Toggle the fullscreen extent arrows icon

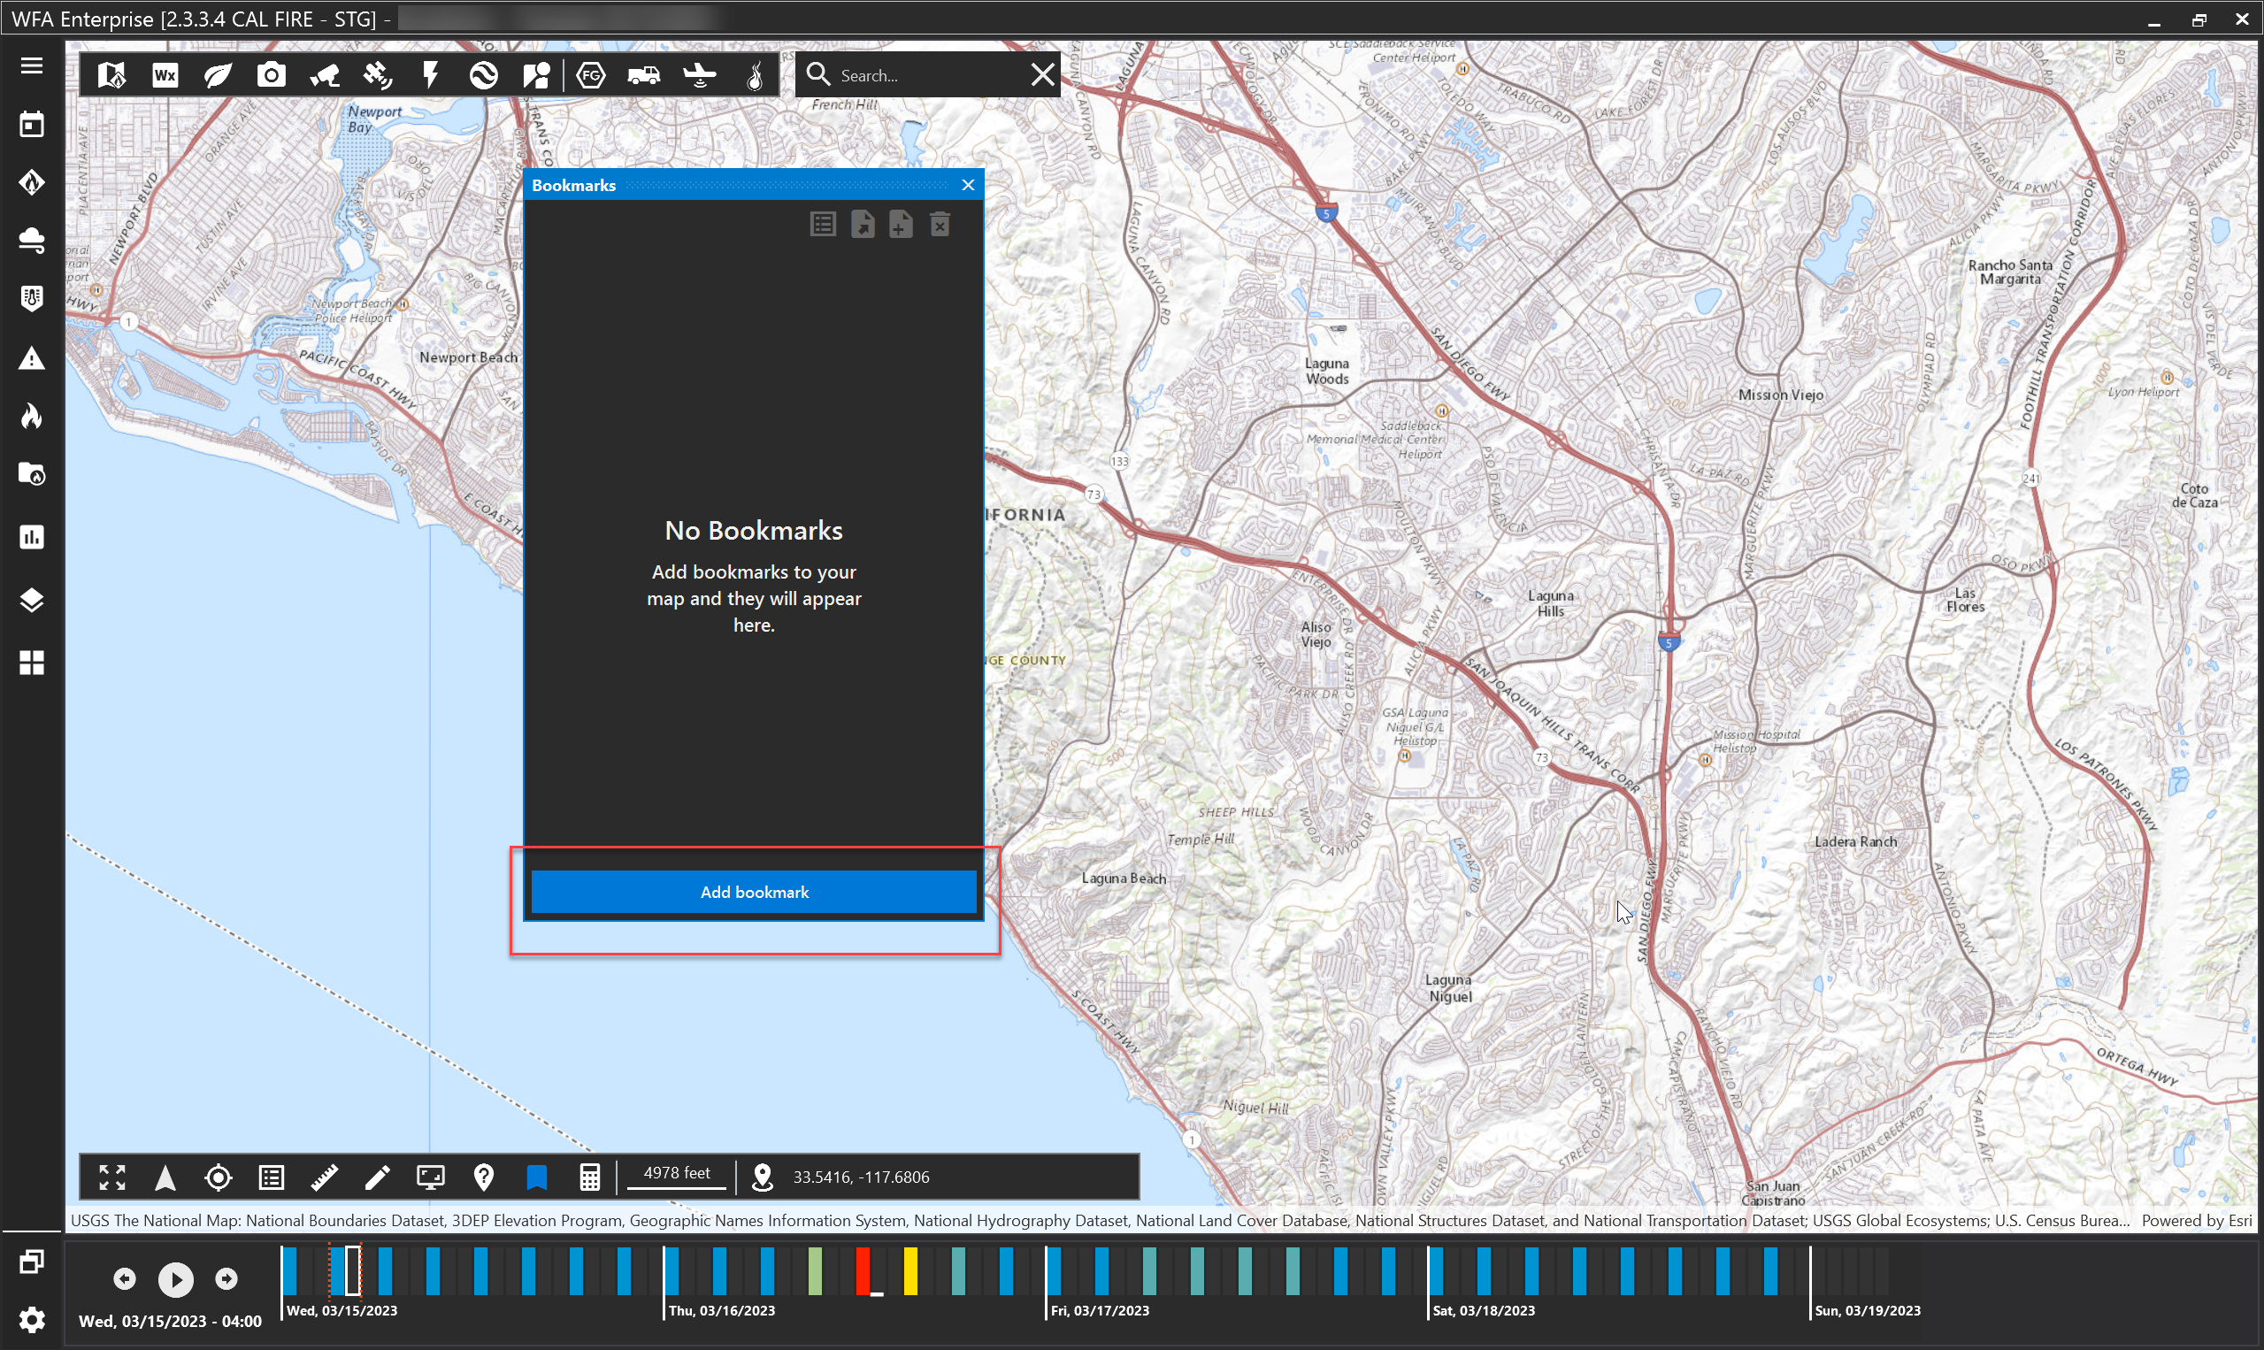coord(111,1177)
